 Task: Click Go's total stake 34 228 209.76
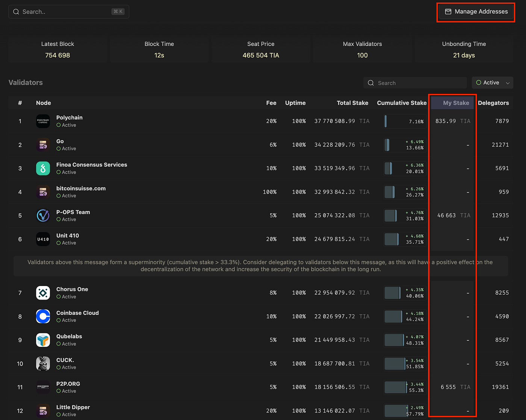click(x=335, y=145)
